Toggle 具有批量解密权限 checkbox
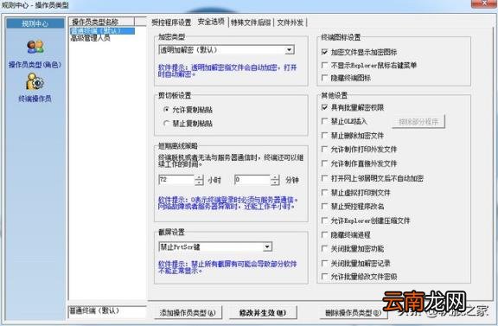498x326 pixels. pos(324,107)
